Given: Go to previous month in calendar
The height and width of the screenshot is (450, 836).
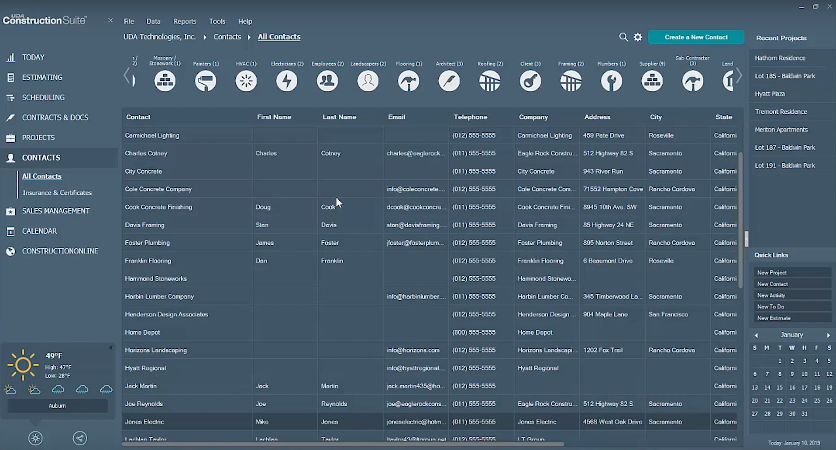Looking at the screenshot, I should [756, 335].
